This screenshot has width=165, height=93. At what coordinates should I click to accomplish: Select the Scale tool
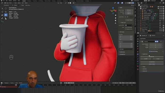[2, 15]
